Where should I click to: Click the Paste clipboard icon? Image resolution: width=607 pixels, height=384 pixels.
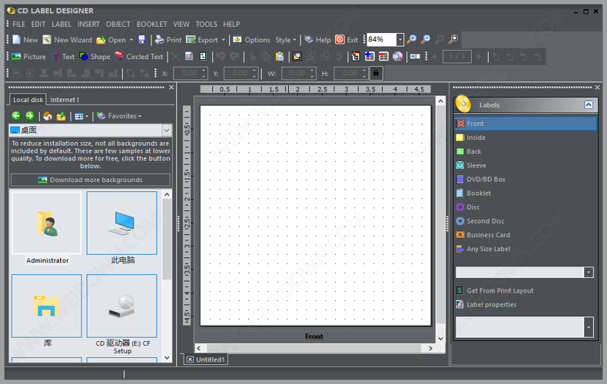click(x=280, y=57)
